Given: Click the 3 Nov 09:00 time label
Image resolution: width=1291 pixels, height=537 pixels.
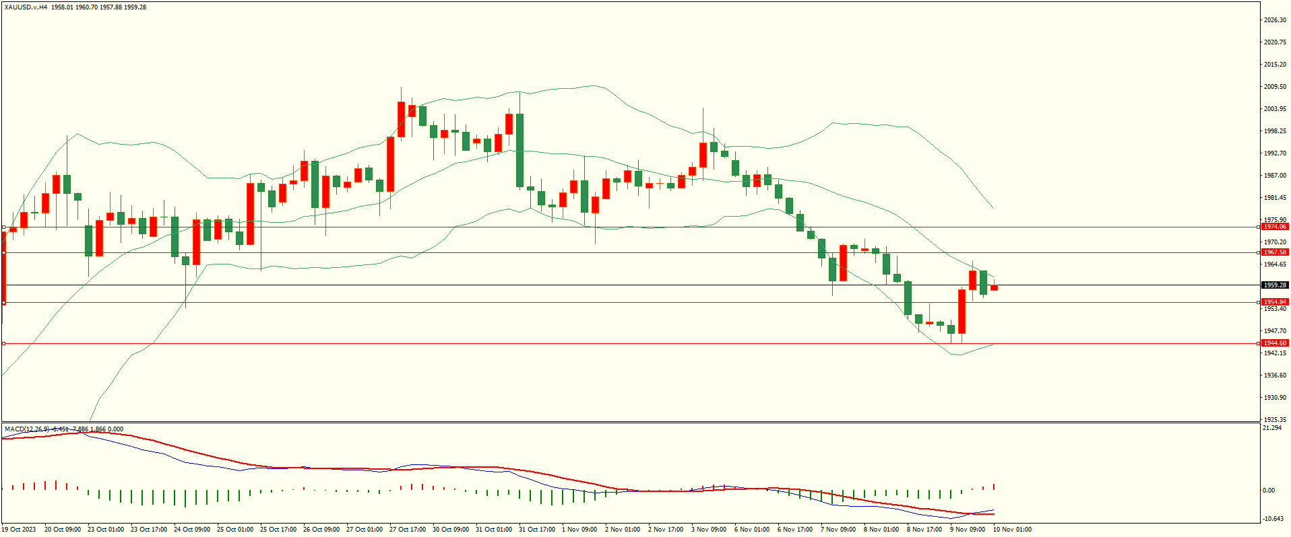Looking at the screenshot, I should click(709, 530).
